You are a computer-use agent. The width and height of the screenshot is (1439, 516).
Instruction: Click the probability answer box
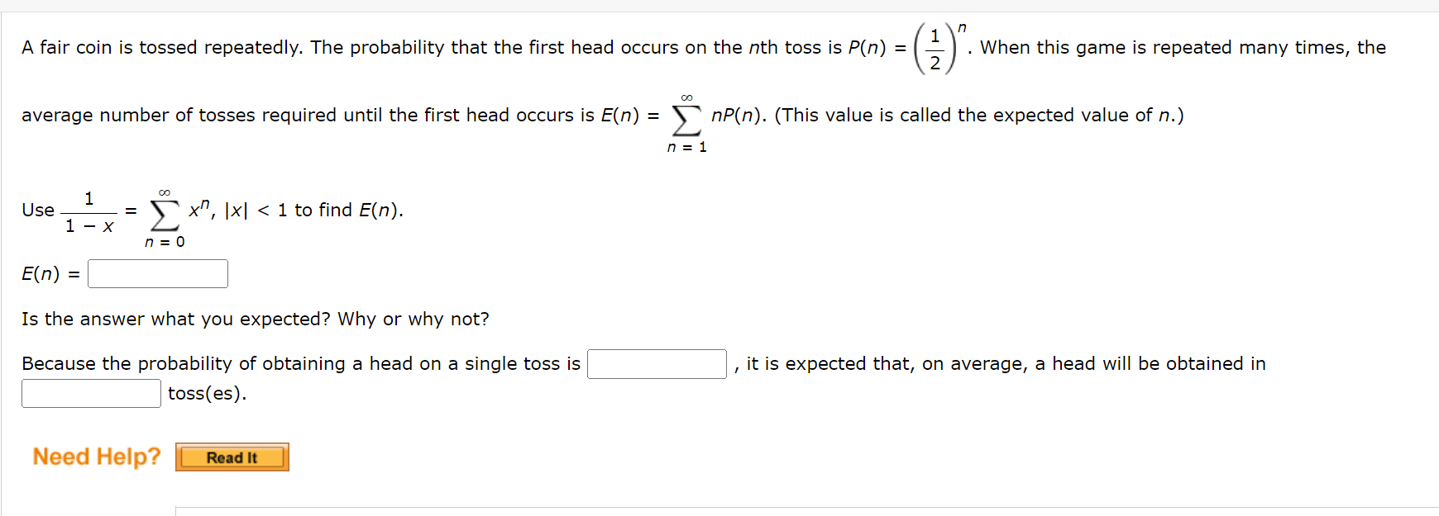pos(656,364)
